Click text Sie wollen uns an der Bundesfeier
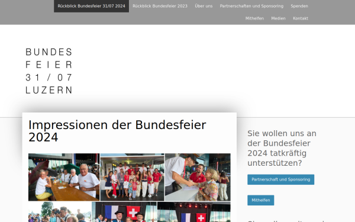Viewport: 355px width, 222px height. (x=282, y=148)
